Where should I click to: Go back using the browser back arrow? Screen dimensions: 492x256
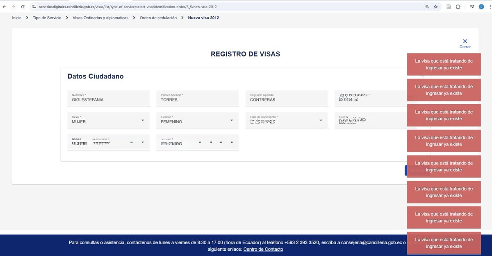4,7
